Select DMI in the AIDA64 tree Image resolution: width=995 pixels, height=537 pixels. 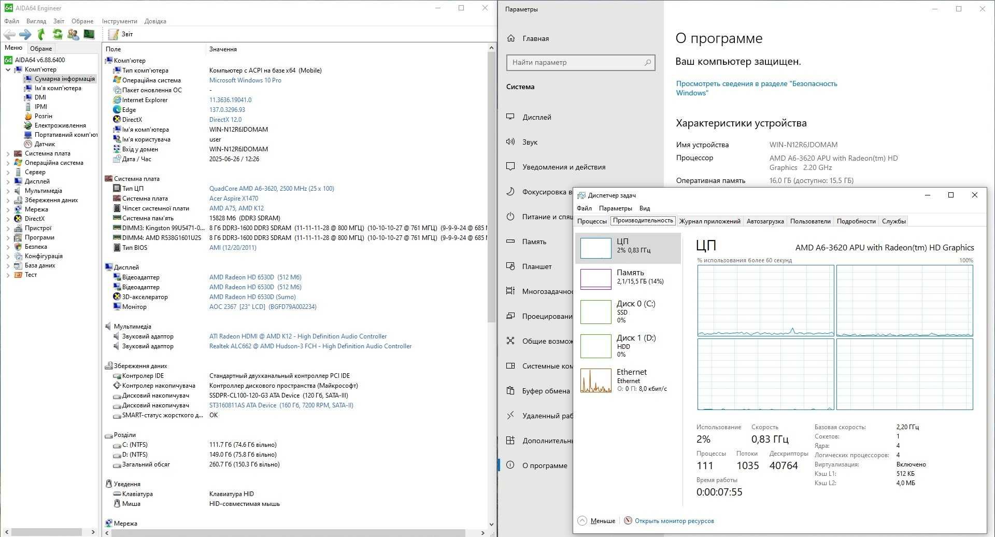pyautogui.click(x=40, y=97)
